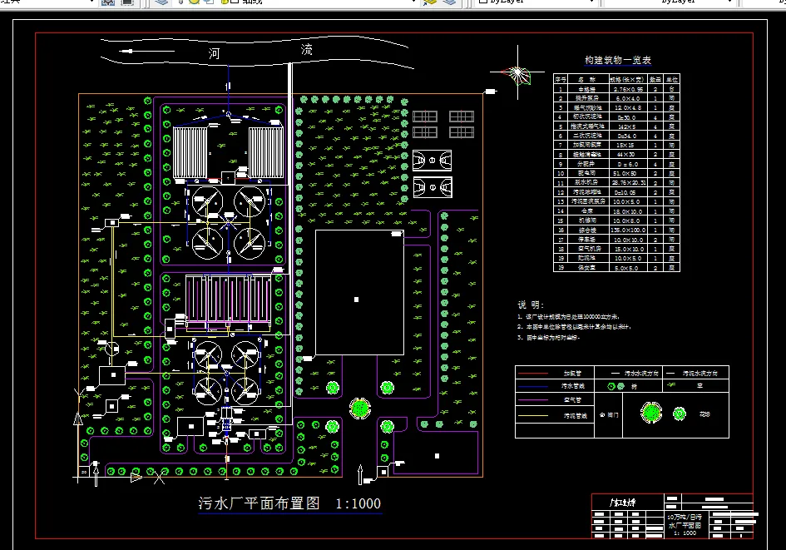Click table cell D = 6.0
Image resolution: width=786 pixels, height=550 pixels.
tap(628, 165)
